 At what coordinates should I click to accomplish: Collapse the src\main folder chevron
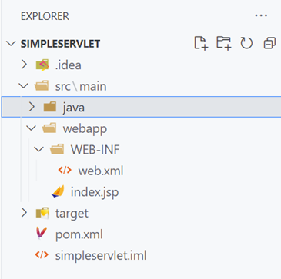pos(24,86)
